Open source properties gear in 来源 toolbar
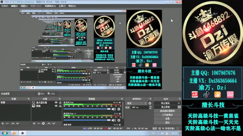243x136 pixels. (43, 123)
